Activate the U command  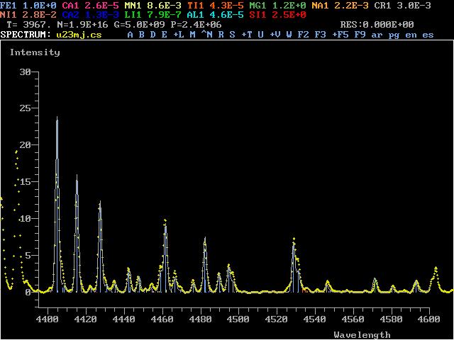pos(261,35)
